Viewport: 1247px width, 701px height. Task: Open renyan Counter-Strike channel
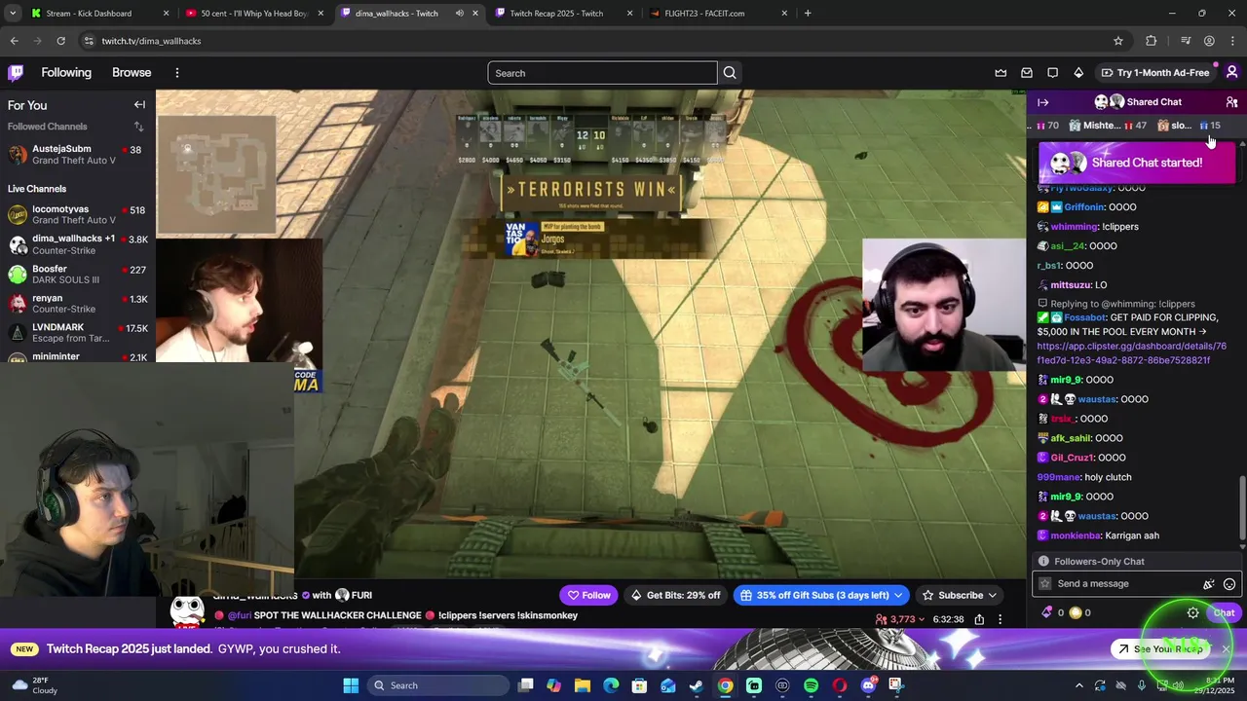pyautogui.click(x=76, y=303)
